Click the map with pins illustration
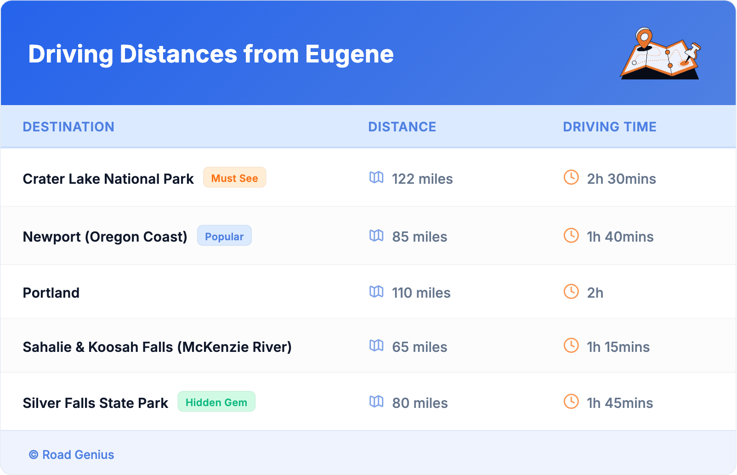Screen dimensions: 737x475 pos(661,54)
